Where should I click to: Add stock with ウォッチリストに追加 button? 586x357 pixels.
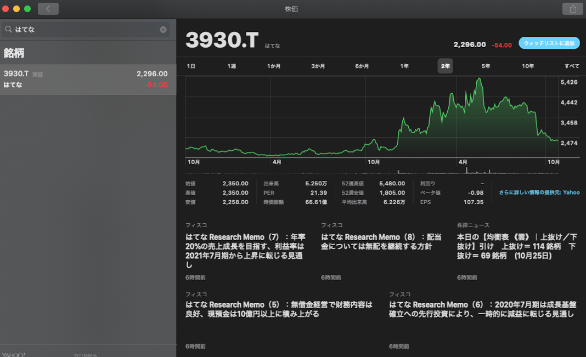click(549, 43)
